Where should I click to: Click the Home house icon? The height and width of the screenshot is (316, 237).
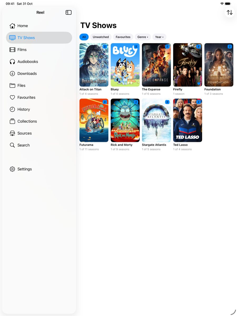[12, 26]
